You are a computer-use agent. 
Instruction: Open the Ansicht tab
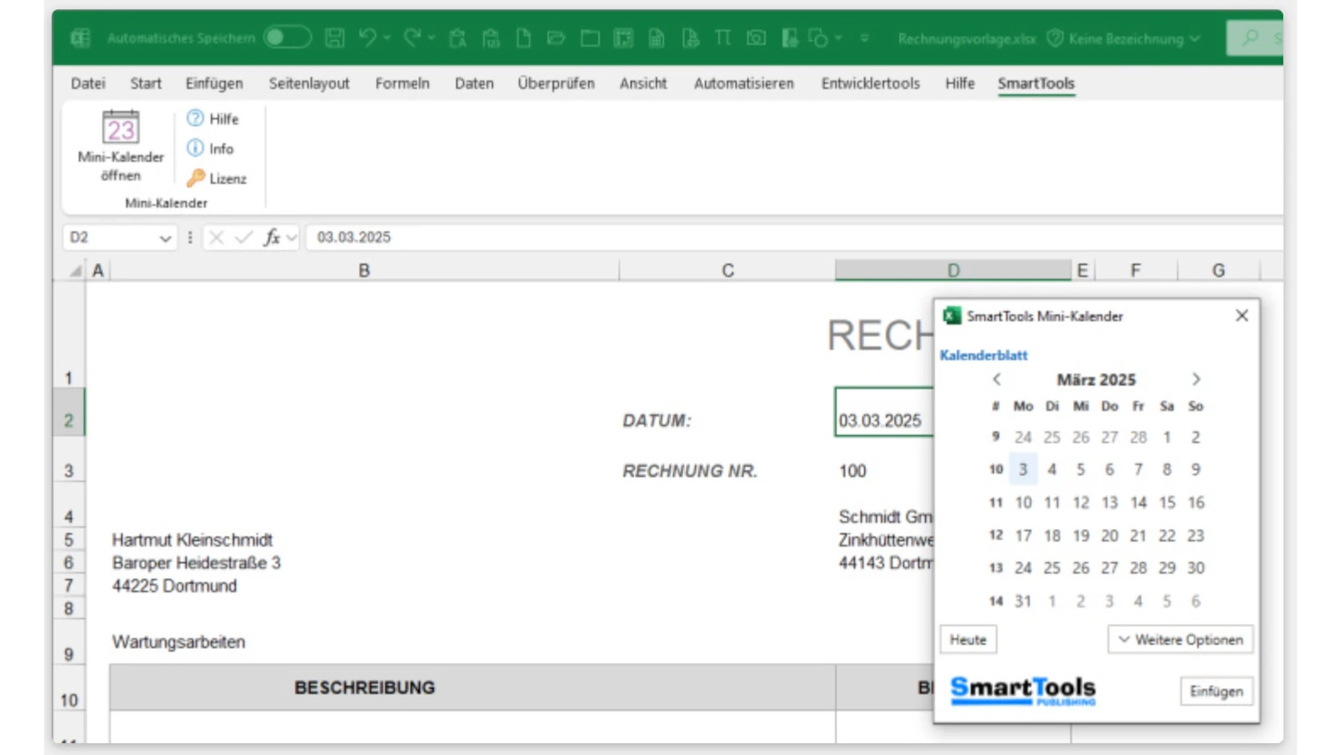coord(643,83)
